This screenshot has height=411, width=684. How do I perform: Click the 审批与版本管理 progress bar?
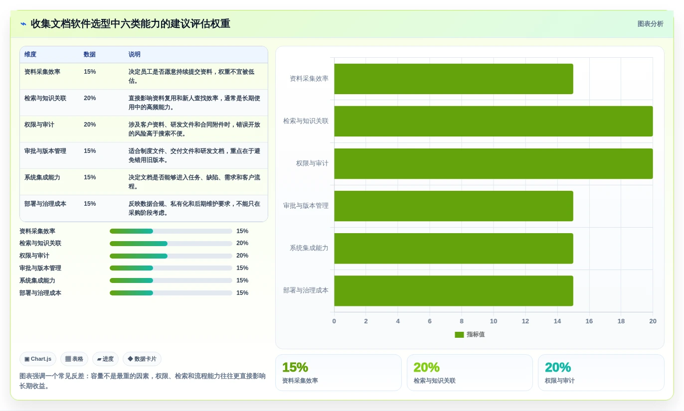click(171, 268)
